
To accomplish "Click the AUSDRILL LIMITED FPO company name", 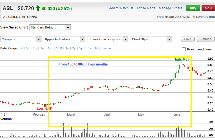I will coord(20,17).
